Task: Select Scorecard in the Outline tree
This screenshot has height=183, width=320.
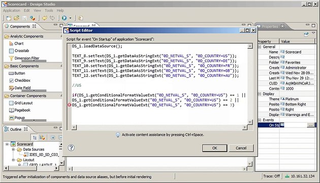Action: point(25,144)
